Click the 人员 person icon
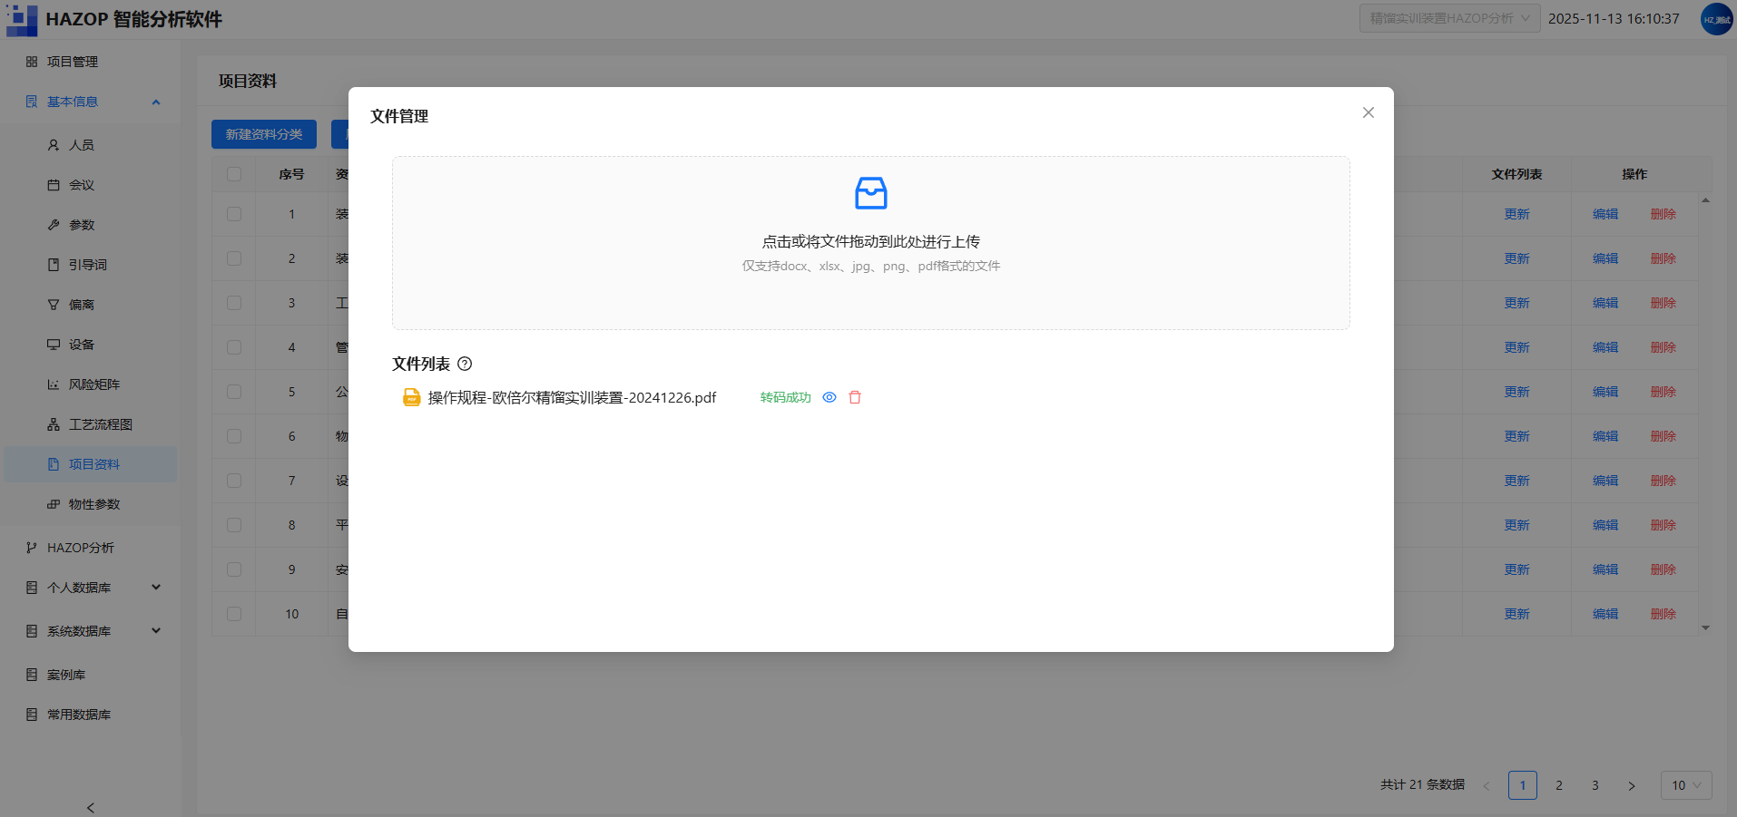 (x=54, y=145)
